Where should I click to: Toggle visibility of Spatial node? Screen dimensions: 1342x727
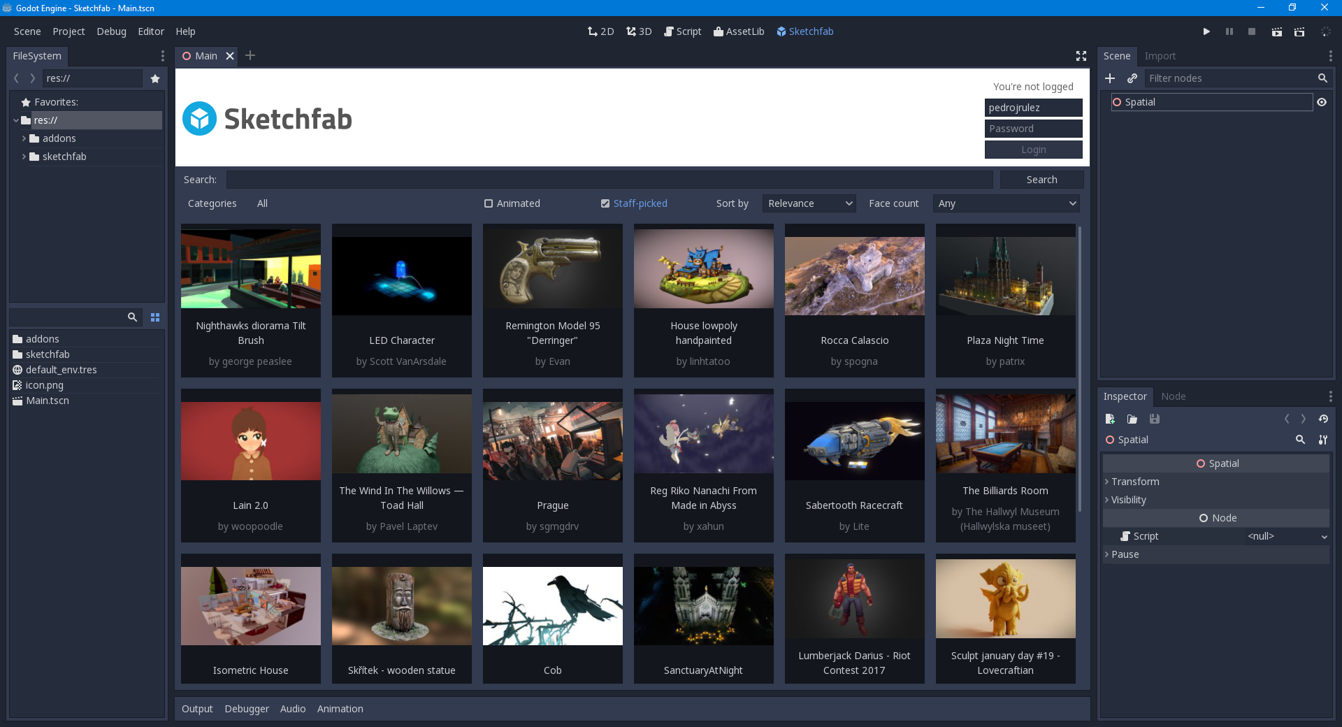point(1322,102)
